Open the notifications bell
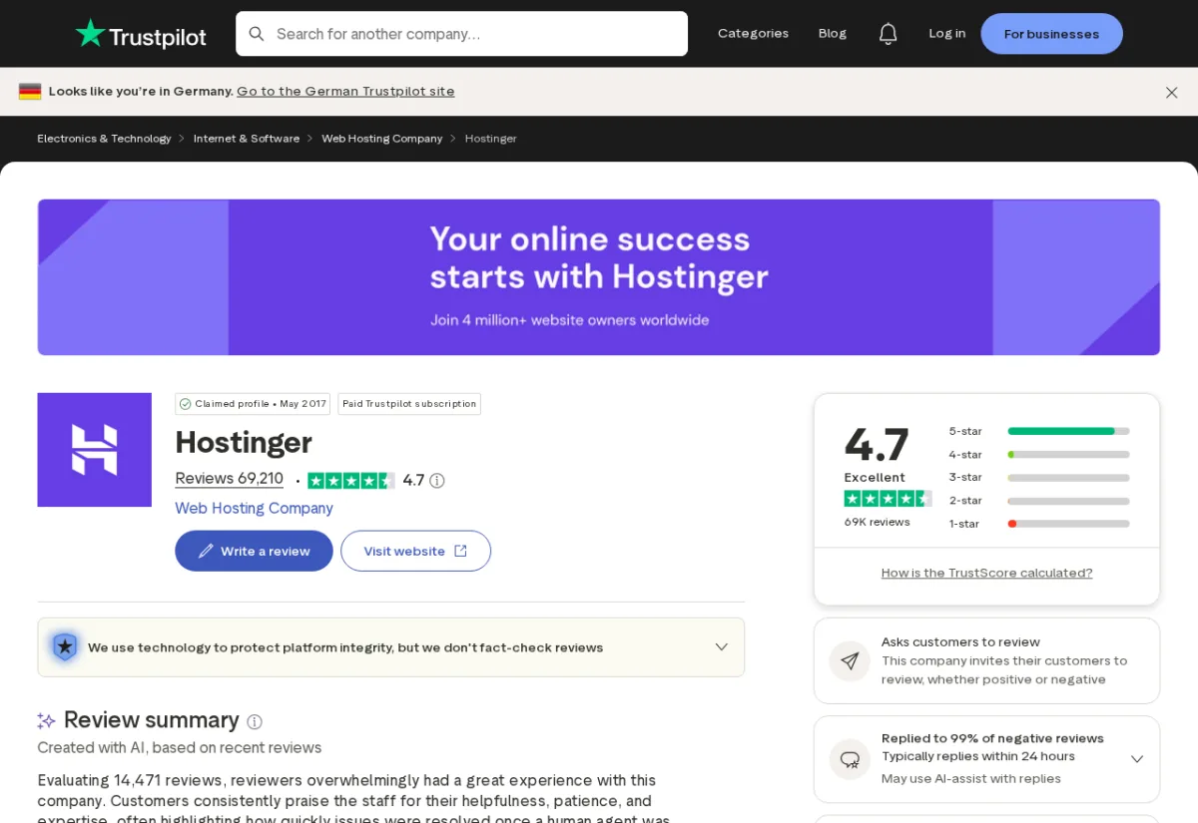Viewport: 1198px width, 823px height. 888,34
